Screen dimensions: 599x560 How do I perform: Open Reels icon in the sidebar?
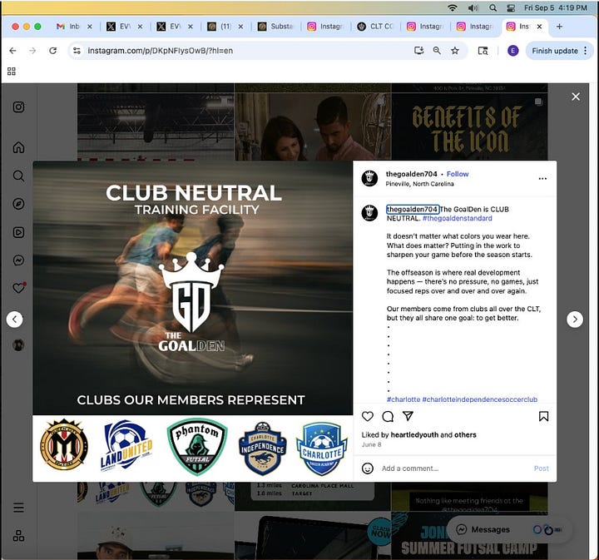coord(18,232)
